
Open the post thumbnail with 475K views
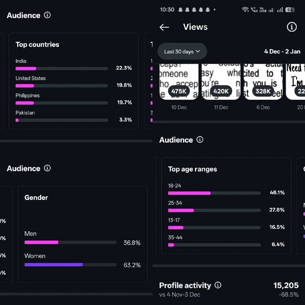(x=179, y=82)
